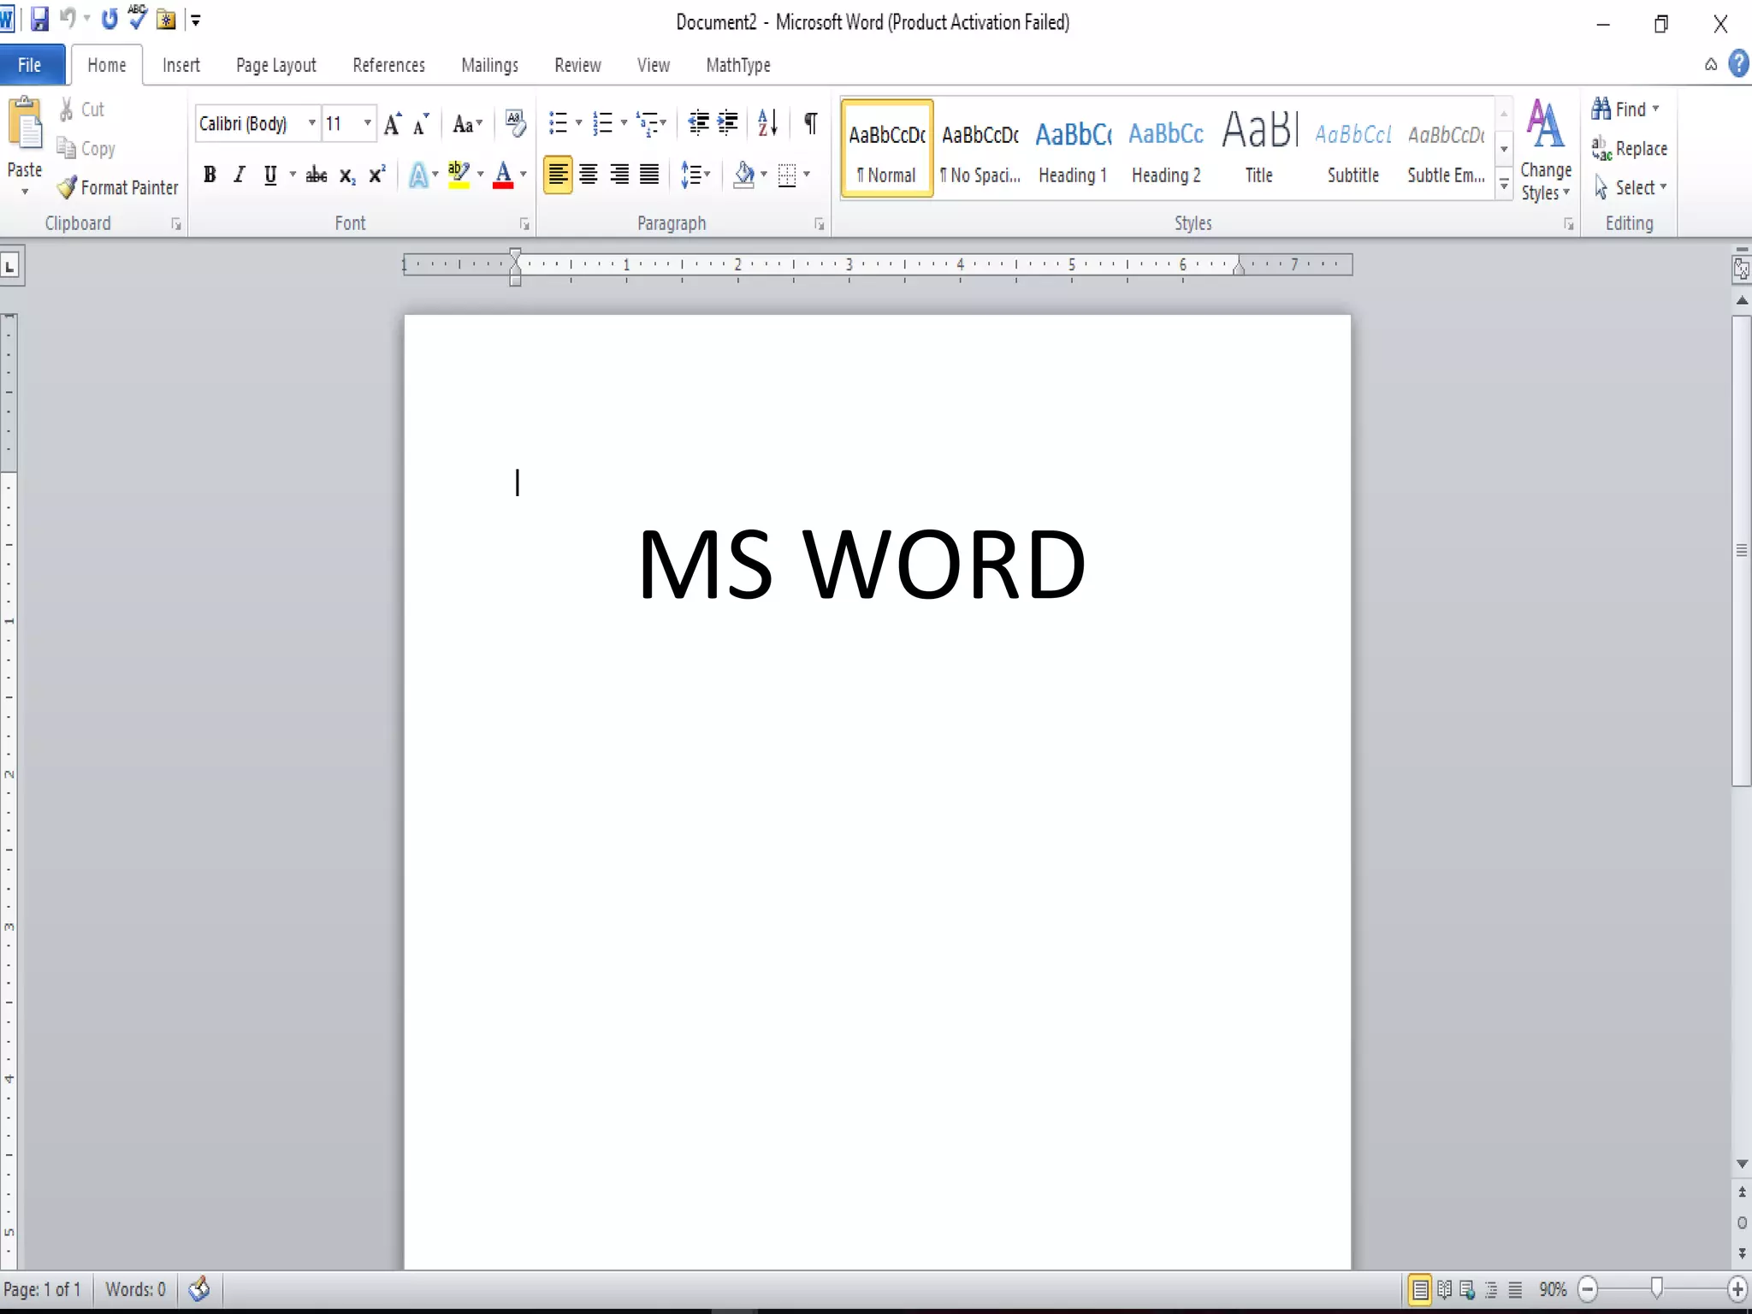Click the zoom slider handle
Screen dimensions: 1752x1314
pos(1657,1288)
